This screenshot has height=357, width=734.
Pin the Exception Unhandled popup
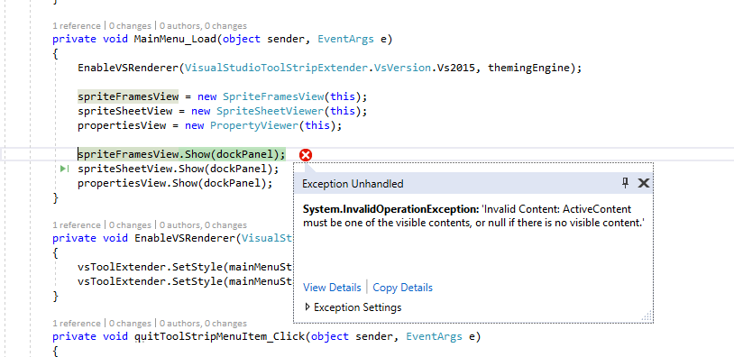coord(626,183)
